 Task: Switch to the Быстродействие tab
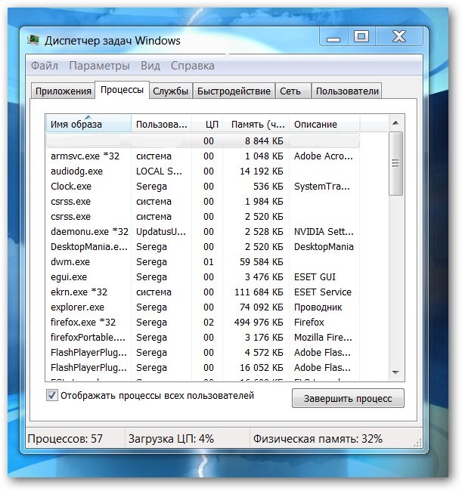click(x=234, y=91)
